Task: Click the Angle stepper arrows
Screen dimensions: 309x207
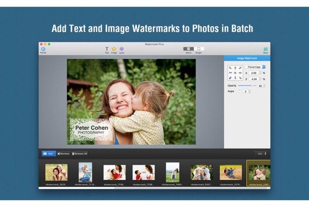Action: tap(250, 92)
